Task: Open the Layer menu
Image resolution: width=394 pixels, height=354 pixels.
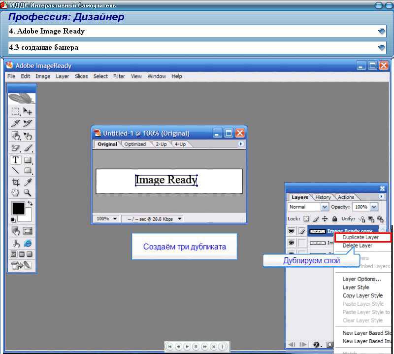Action: (63, 76)
